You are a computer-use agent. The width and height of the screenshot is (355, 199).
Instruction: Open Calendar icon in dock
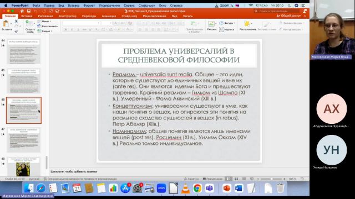(77, 188)
